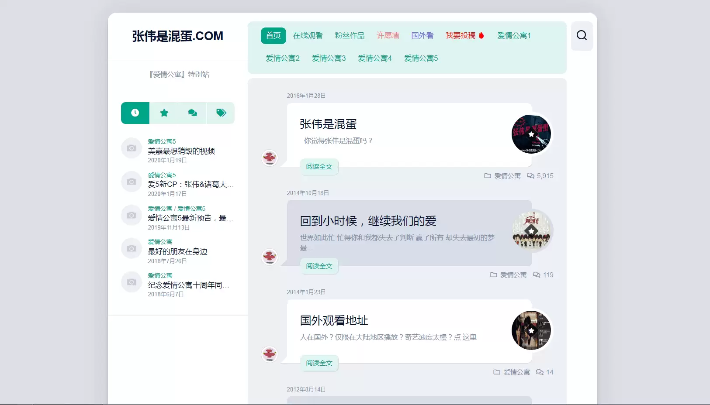Click 爱情公寓 category above 纪念爱情公寓十周年
The width and height of the screenshot is (710, 405).
point(160,276)
